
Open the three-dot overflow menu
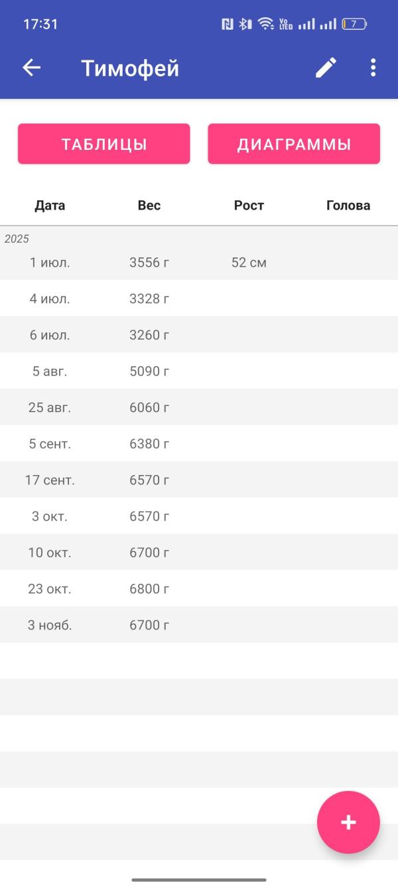pyautogui.click(x=373, y=68)
